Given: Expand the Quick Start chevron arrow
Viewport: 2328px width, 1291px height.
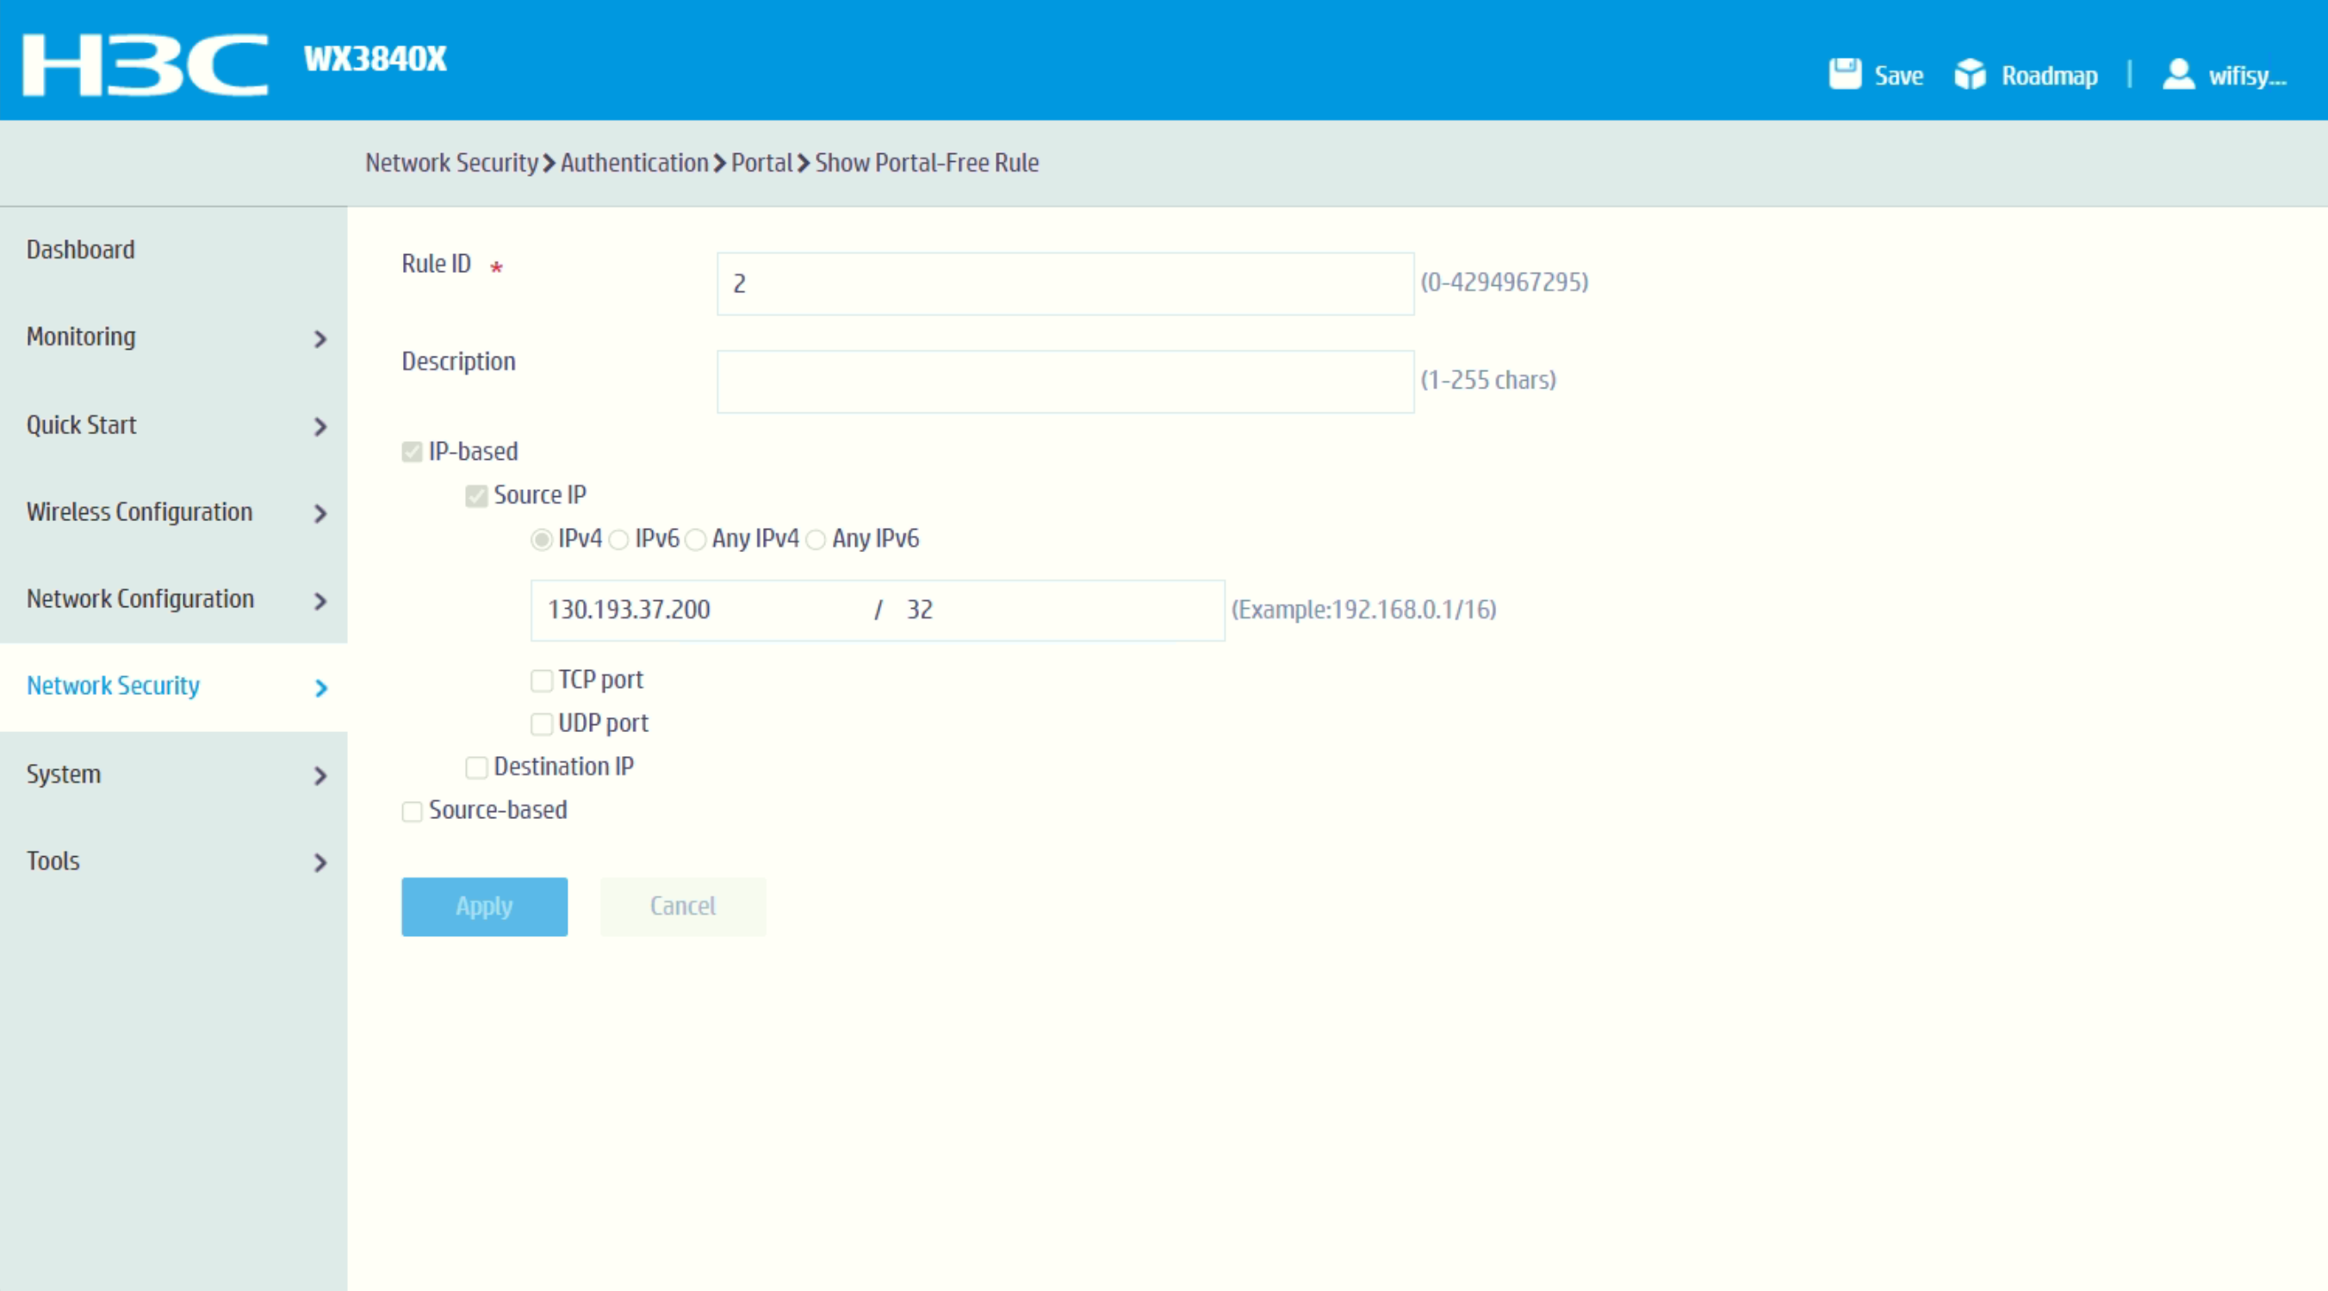Looking at the screenshot, I should pyautogui.click(x=320, y=426).
